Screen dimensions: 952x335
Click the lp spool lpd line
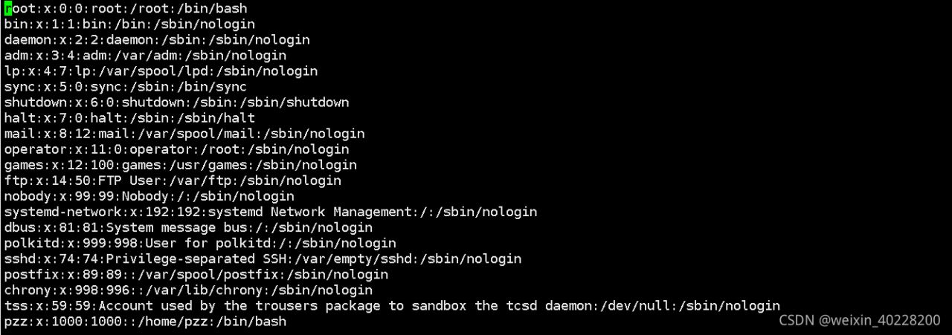pyautogui.click(x=161, y=71)
